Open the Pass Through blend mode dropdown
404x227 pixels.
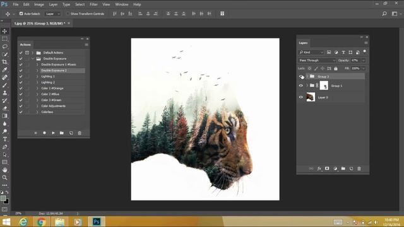point(317,61)
